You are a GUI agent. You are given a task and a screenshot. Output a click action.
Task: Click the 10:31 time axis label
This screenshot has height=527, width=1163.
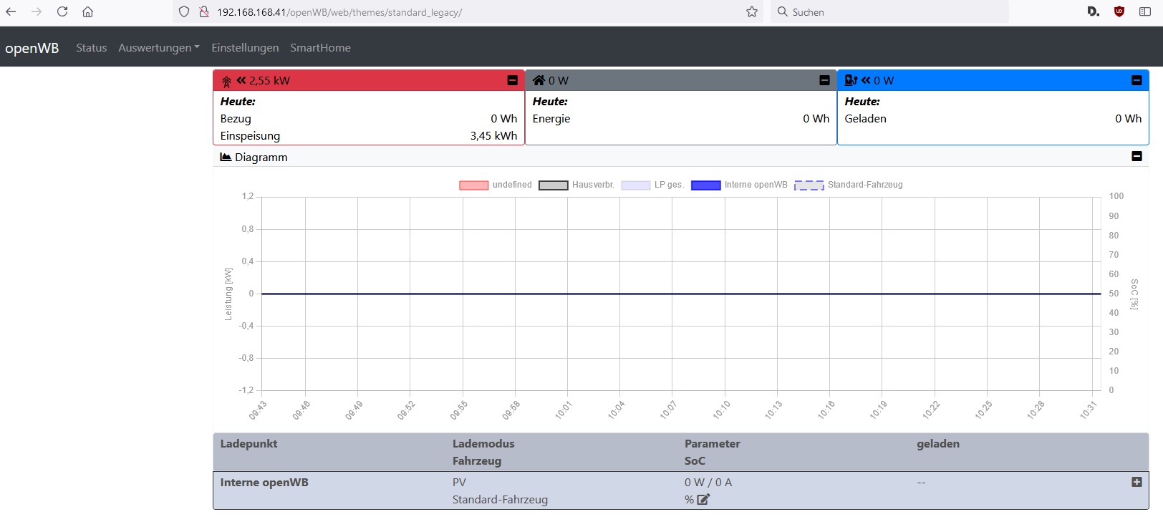coord(1089,410)
